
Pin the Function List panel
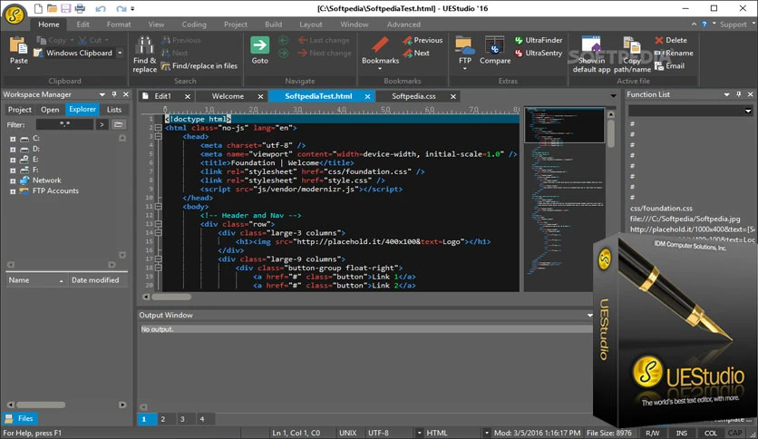[739, 94]
